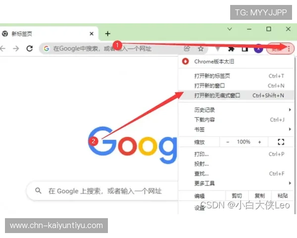Screen dimensions: 297x238
Task: Click the magnifier icon in search box
Action: point(38,190)
